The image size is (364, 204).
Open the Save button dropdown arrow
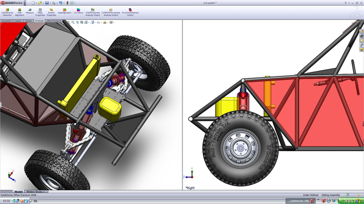pyautogui.click(x=51, y=3)
